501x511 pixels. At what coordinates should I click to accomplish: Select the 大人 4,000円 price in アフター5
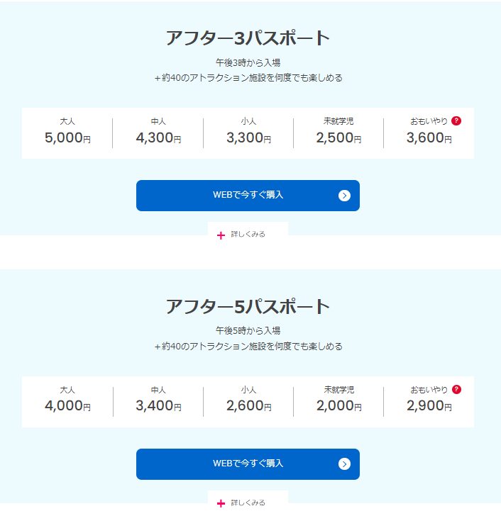pyautogui.click(x=67, y=406)
